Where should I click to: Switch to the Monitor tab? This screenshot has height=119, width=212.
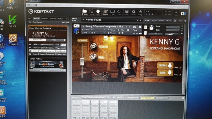click(53, 19)
